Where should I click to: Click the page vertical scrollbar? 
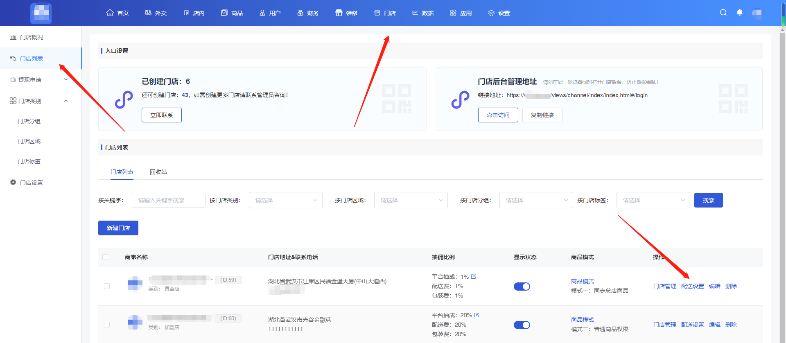pos(783,164)
